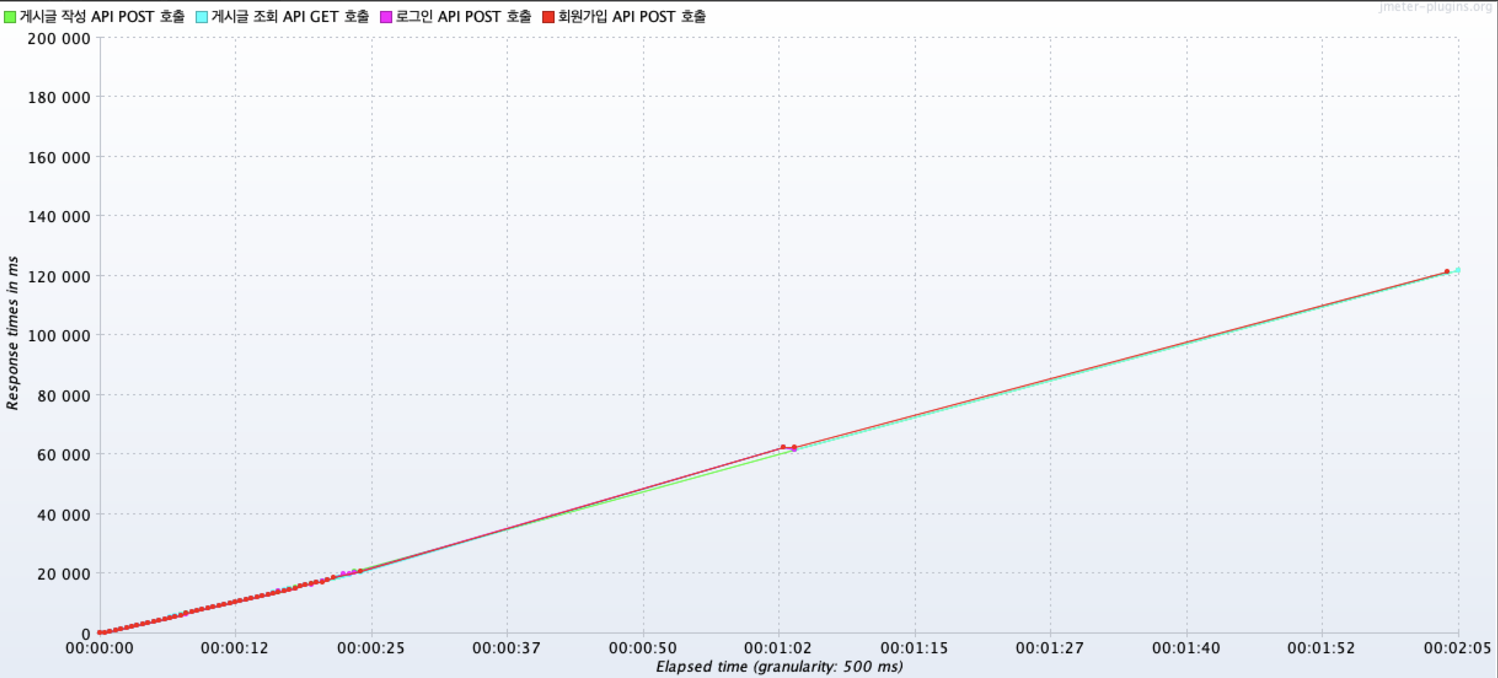Click the 200 000 y-axis tick label
Image resolution: width=1498 pixels, height=678 pixels.
pyautogui.click(x=59, y=39)
